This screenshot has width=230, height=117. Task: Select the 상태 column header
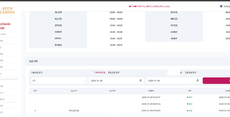coord(189,91)
